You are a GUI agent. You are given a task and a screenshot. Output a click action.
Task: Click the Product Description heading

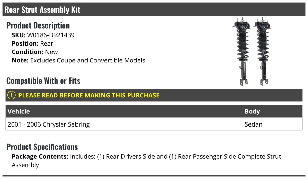[38, 25]
